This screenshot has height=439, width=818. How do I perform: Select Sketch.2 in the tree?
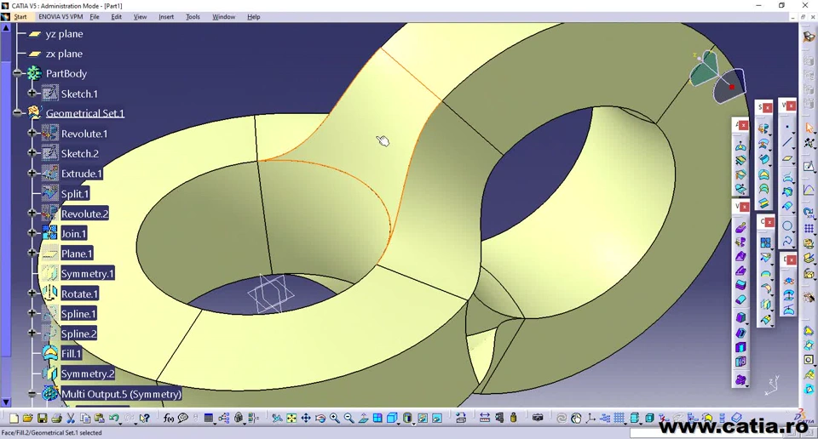click(x=80, y=154)
